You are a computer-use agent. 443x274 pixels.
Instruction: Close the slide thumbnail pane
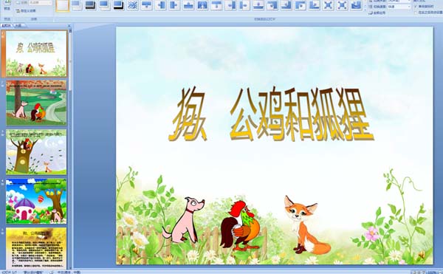[69, 25]
